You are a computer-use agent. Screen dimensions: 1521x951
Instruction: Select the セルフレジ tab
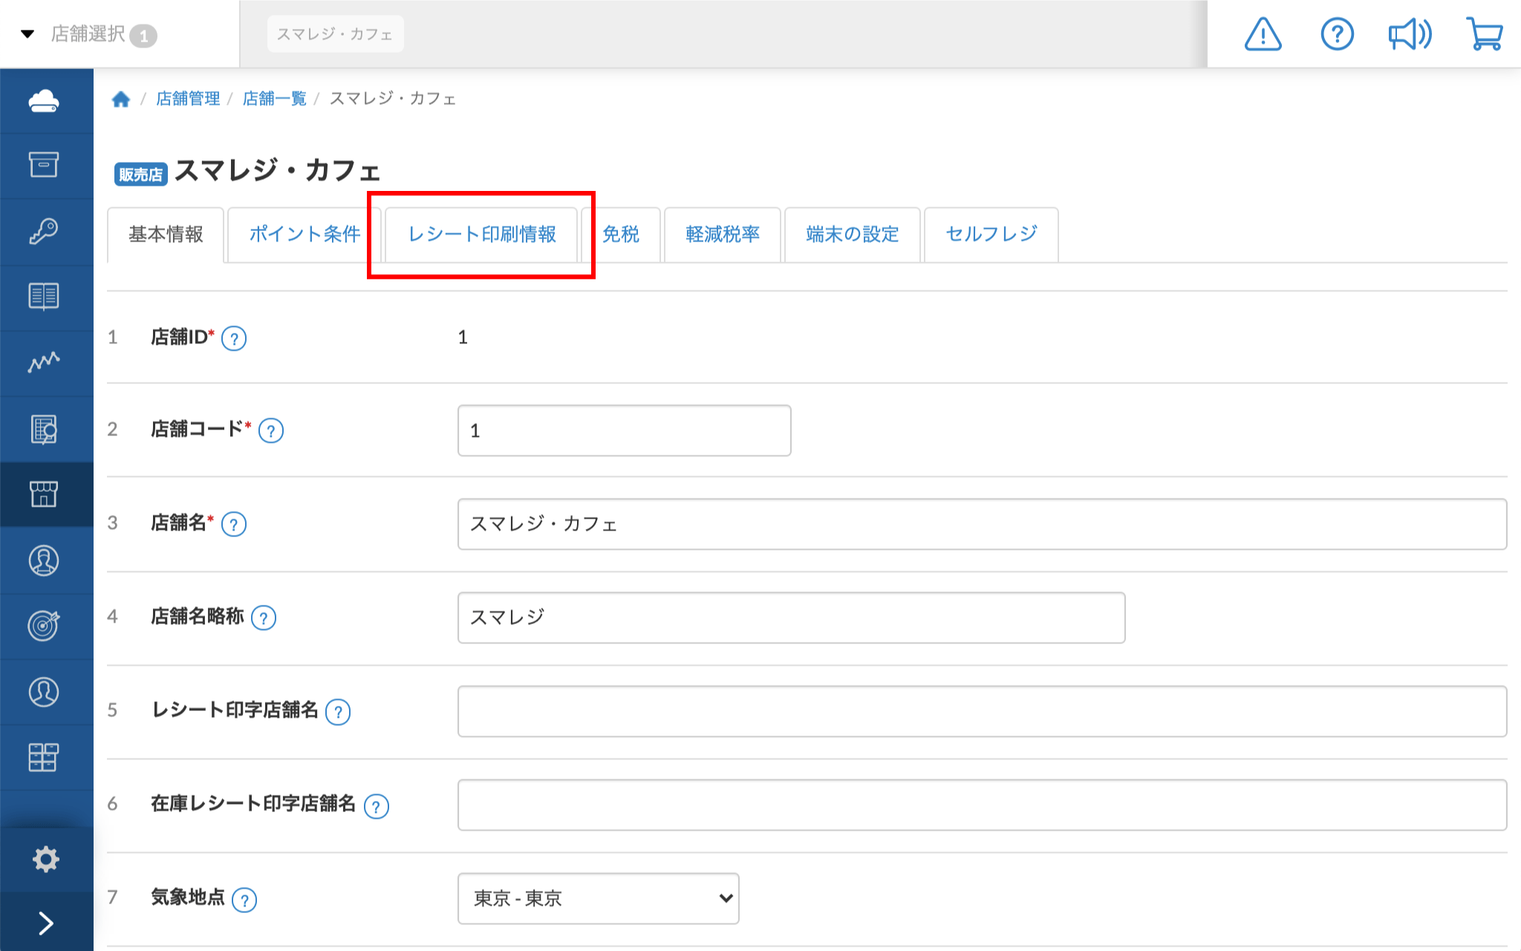[x=991, y=235]
